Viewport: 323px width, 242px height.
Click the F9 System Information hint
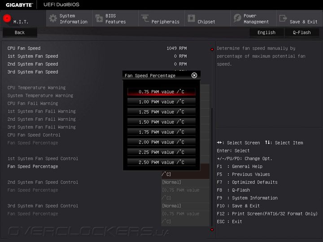[247, 198]
